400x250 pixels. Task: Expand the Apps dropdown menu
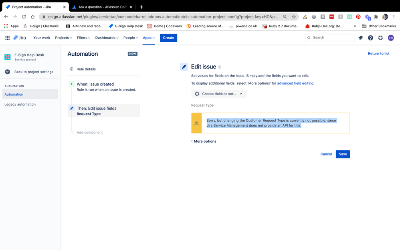point(149,38)
